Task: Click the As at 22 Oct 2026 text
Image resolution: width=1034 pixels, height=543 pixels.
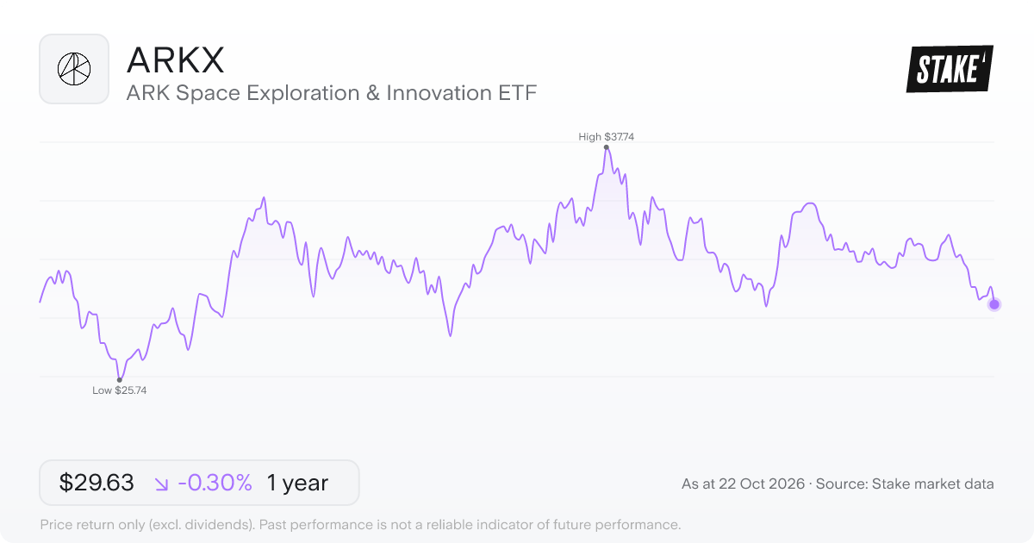Action: click(743, 484)
